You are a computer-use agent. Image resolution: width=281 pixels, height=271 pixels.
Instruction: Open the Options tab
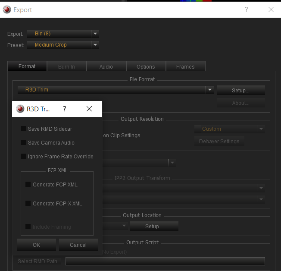click(x=146, y=66)
